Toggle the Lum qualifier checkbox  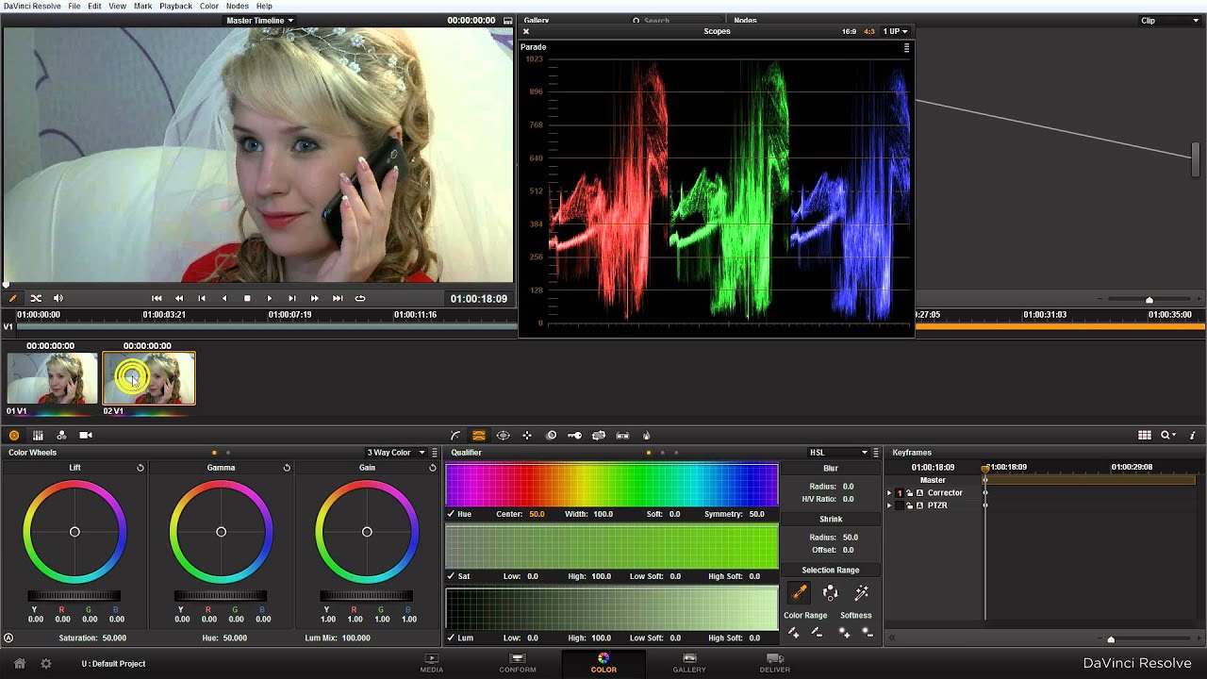(451, 638)
